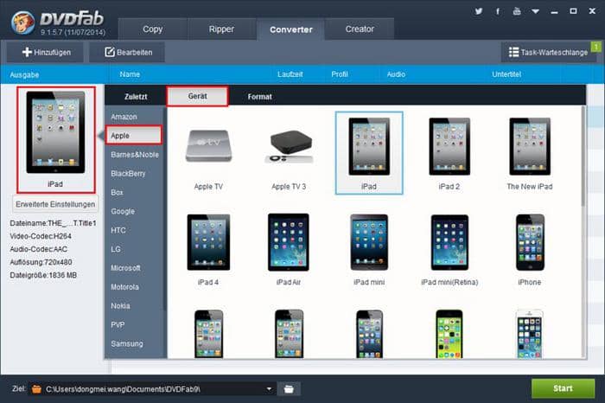This screenshot has height=403, width=605.
Task: Open the Facebook link icon
Action: tap(498, 11)
